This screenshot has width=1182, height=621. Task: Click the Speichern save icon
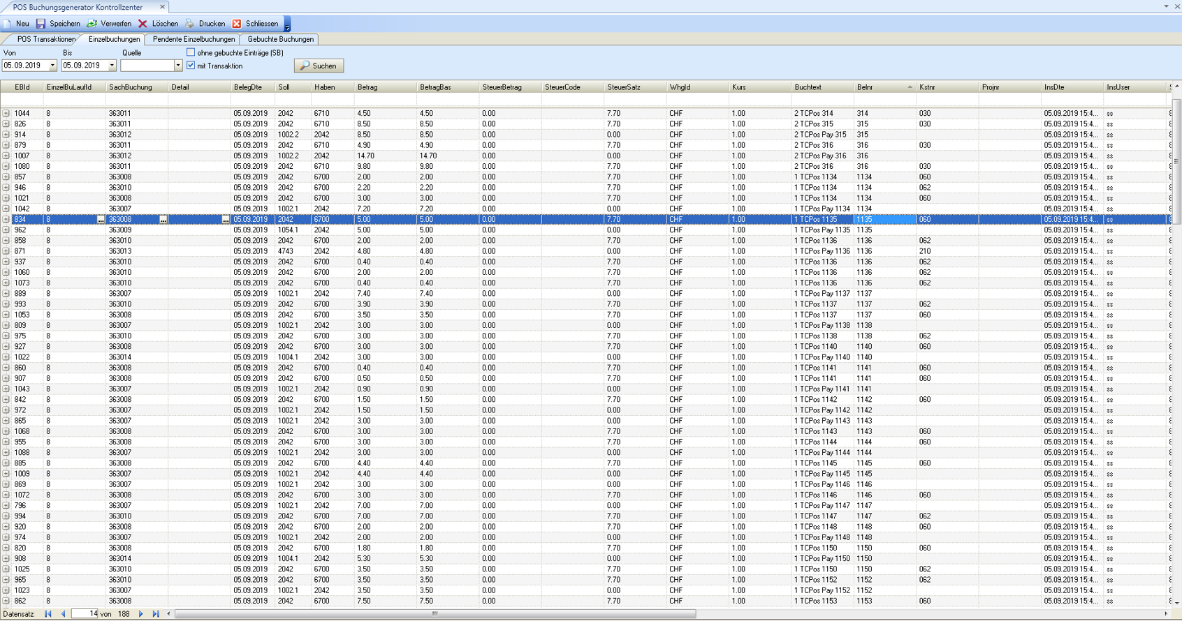(x=41, y=24)
